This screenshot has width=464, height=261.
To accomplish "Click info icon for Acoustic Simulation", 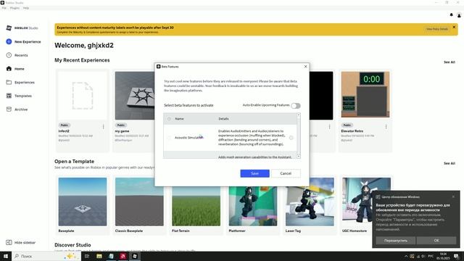I will [x=291, y=138].
